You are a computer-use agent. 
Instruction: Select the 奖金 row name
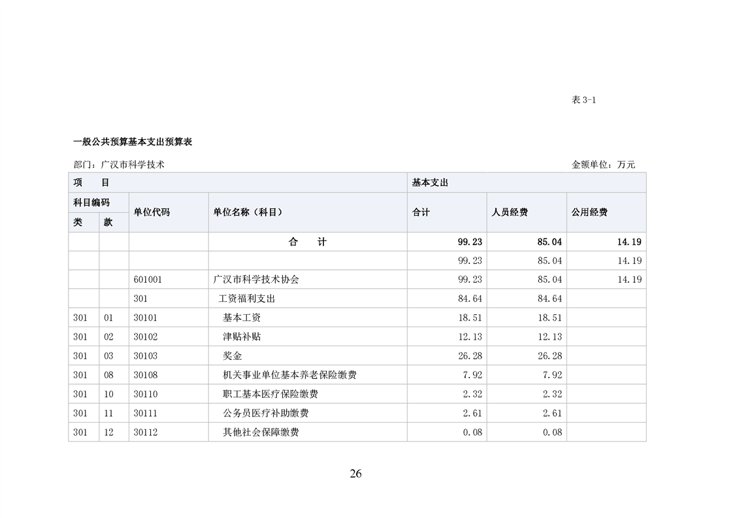[233, 356]
